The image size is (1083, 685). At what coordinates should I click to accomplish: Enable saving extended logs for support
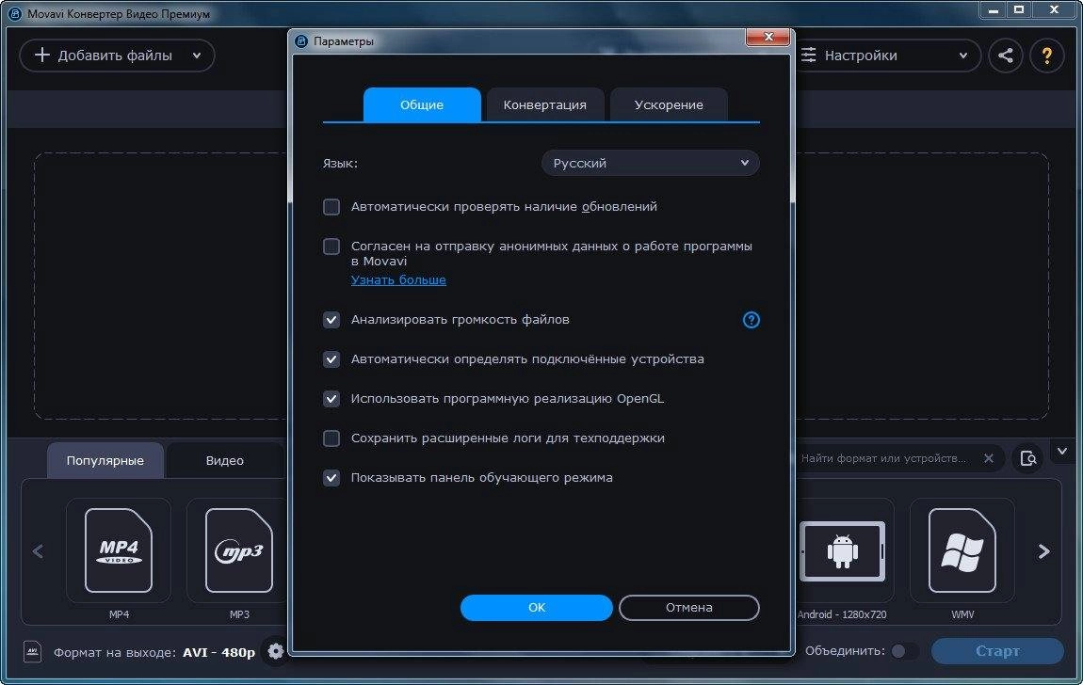331,438
